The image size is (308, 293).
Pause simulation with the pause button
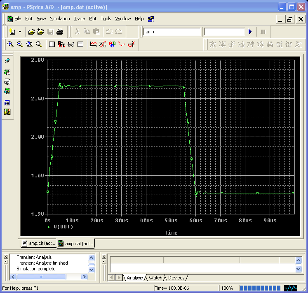click(x=263, y=32)
